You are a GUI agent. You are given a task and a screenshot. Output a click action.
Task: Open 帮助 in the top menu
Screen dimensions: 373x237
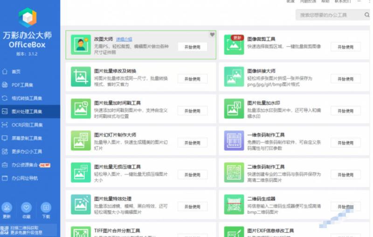coord(325,1)
